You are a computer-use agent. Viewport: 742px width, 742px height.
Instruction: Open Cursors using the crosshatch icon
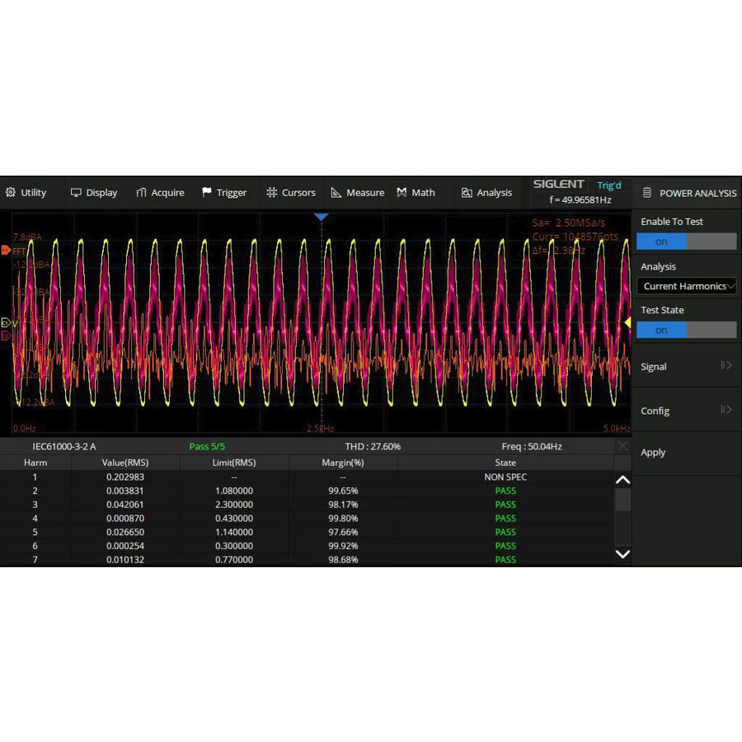pyautogui.click(x=272, y=192)
